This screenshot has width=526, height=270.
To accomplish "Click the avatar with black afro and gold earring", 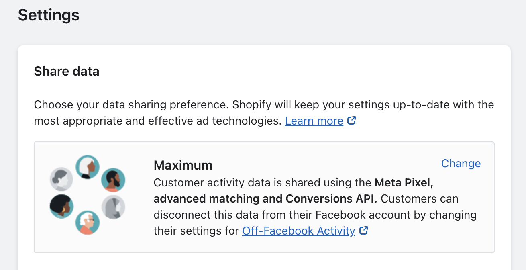I will coord(61,207).
